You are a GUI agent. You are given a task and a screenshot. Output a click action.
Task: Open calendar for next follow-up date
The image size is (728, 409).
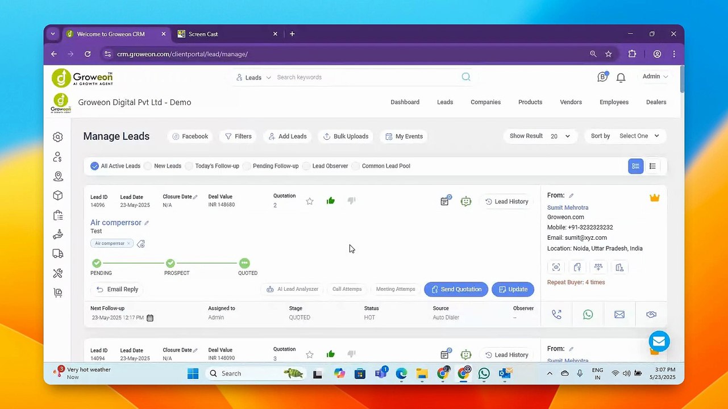pos(150,318)
